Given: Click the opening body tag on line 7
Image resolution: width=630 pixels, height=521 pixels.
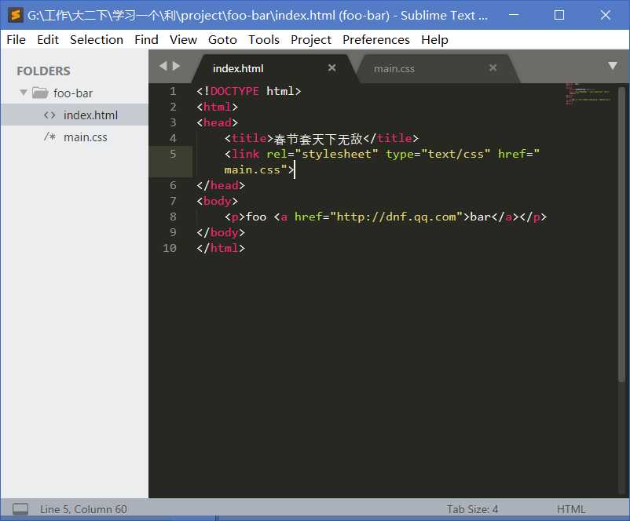Looking at the screenshot, I should click(218, 201).
